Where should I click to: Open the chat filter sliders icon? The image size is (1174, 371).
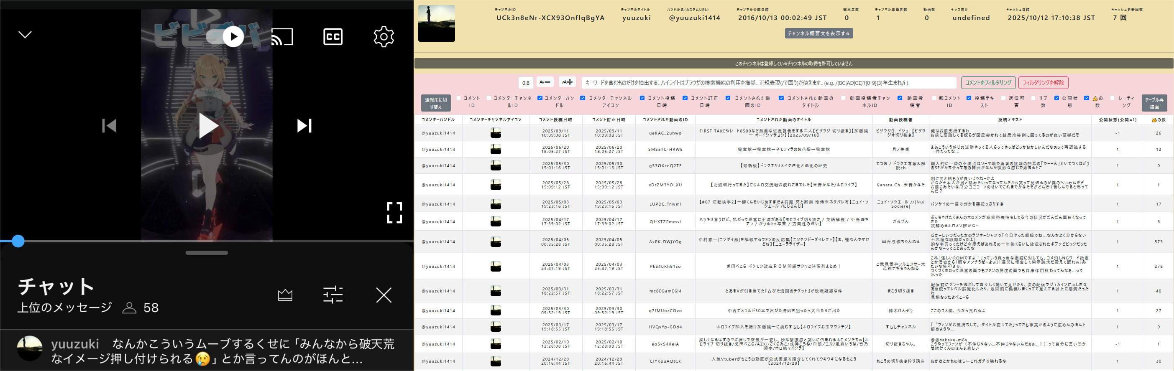coord(333,295)
